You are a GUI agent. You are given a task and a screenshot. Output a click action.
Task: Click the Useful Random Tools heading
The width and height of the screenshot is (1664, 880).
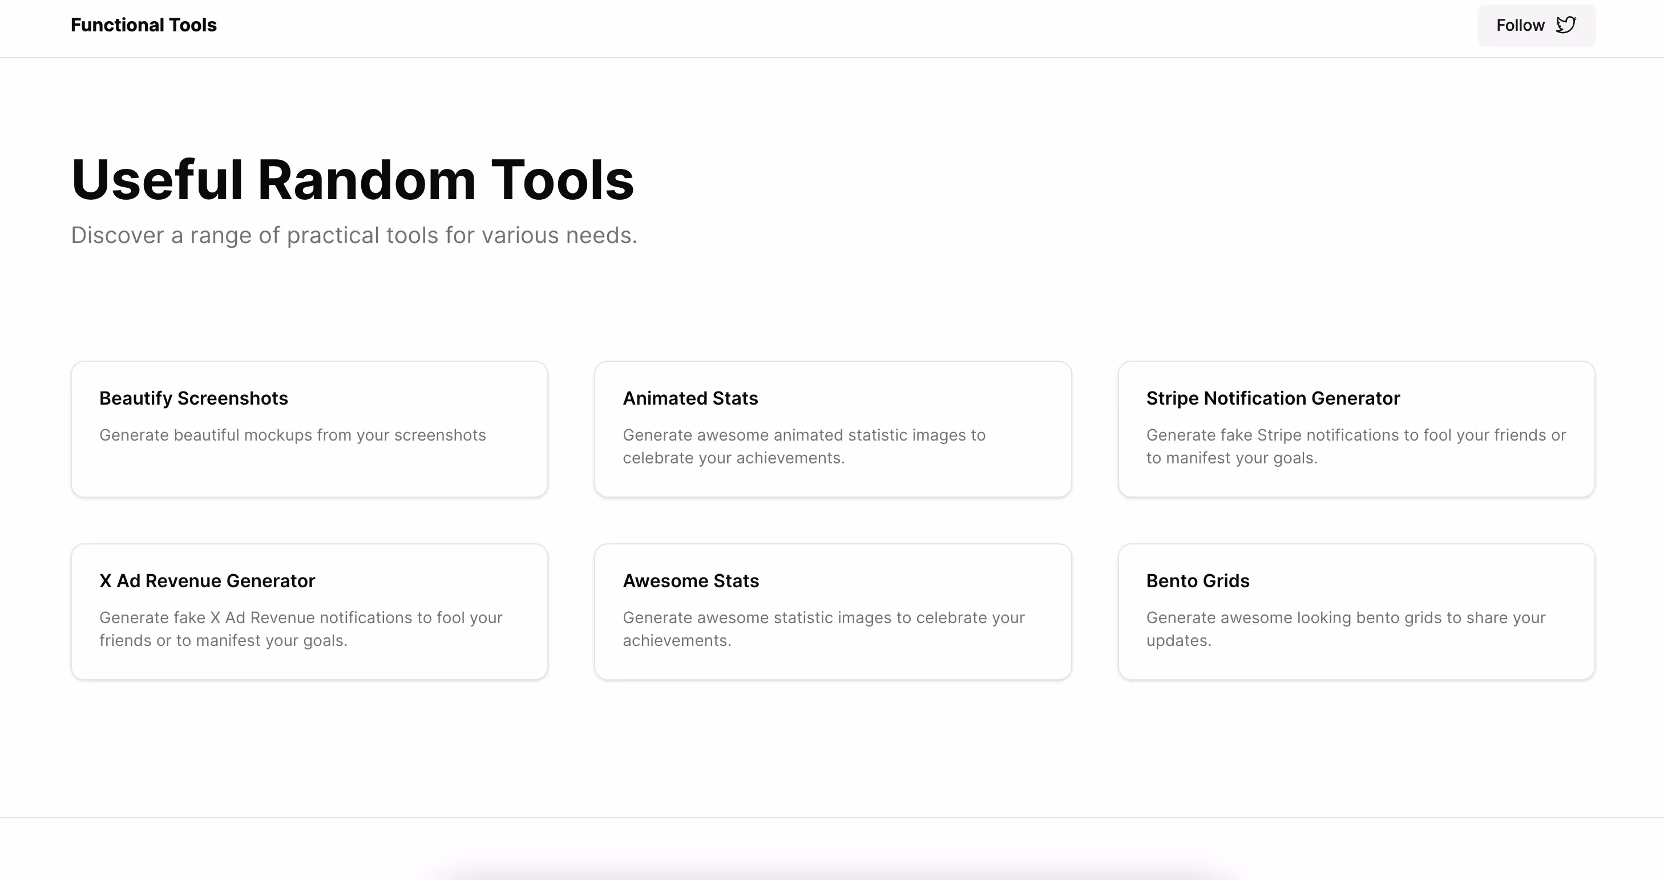pyautogui.click(x=353, y=179)
